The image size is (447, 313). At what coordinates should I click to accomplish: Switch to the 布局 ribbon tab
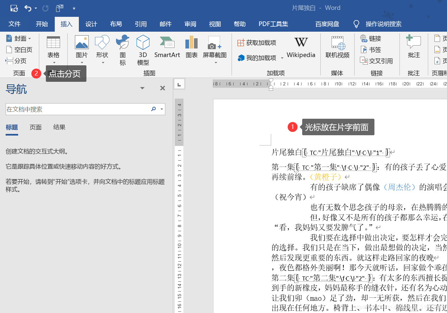(x=116, y=24)
